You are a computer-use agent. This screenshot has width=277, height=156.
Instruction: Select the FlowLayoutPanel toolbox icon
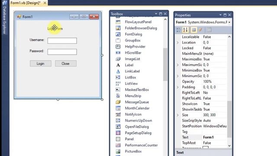click(118, 22)
